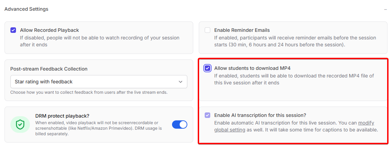The width and height of the screenshot is (392, 147).
Task: Click the Advanced Settings section header
Action: (x=26, y=9)
